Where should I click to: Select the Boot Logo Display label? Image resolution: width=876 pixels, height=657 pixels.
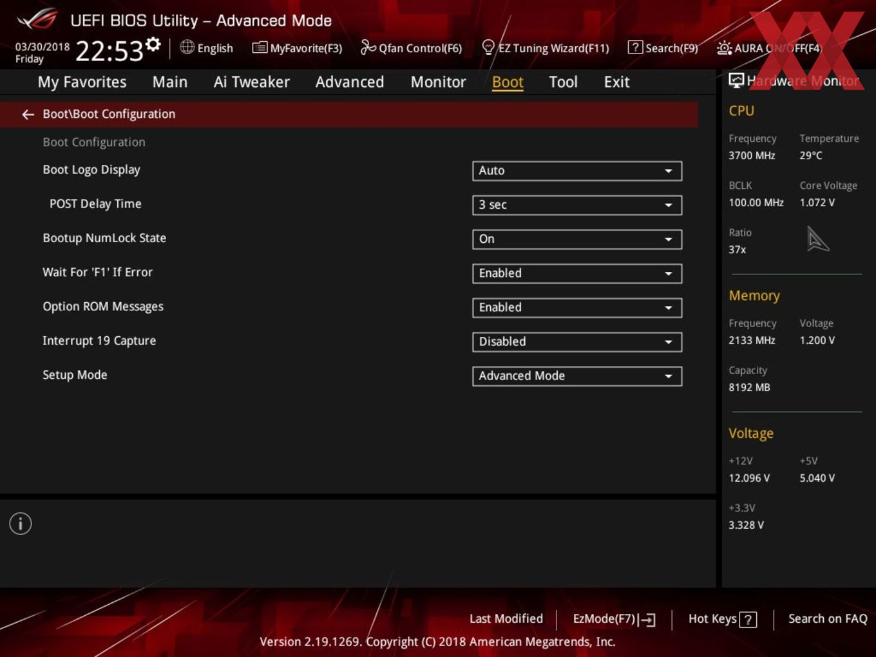point(91,170)
